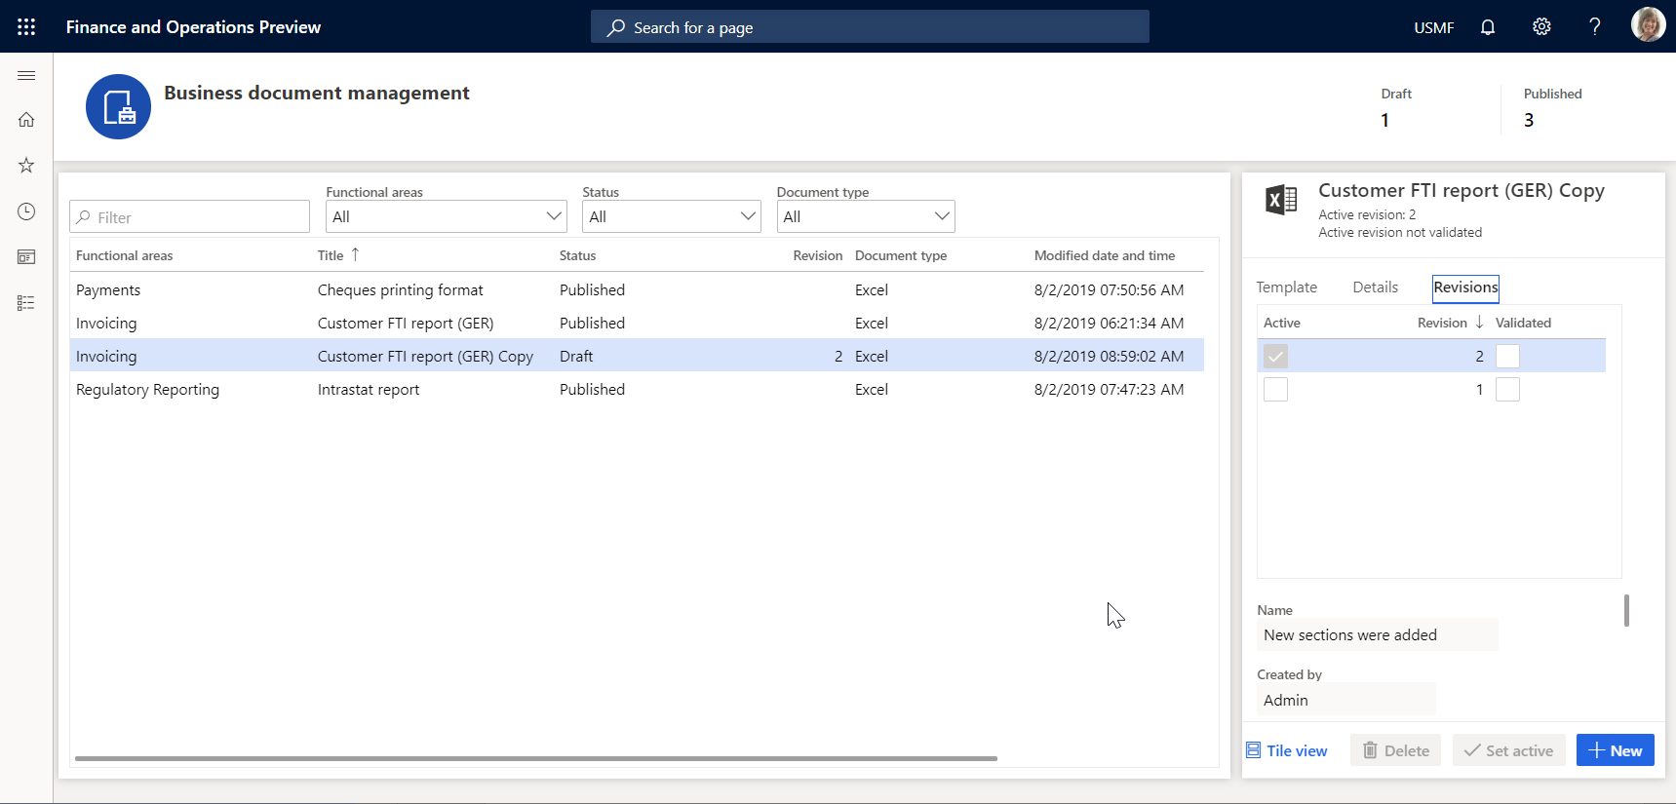Click the Modified date and time header
The width and height of the screenshot is (1676, 804).
[1105, 255]
